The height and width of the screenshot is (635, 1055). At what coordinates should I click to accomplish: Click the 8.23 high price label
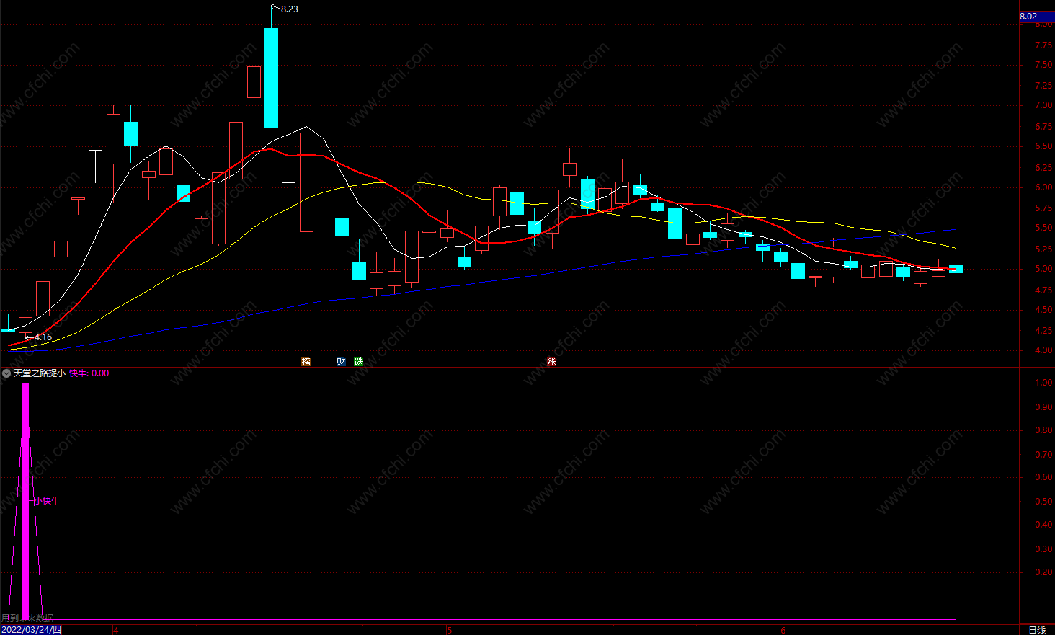pos(289,9)
